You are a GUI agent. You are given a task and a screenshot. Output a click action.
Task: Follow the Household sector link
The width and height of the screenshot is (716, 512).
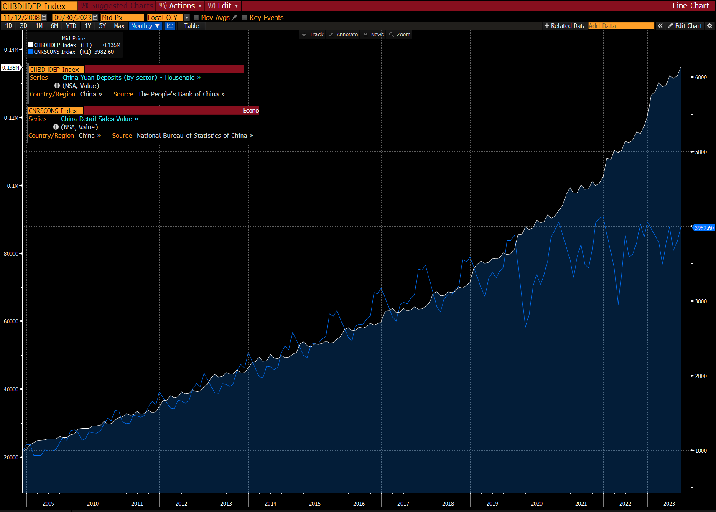pos(182,78)
